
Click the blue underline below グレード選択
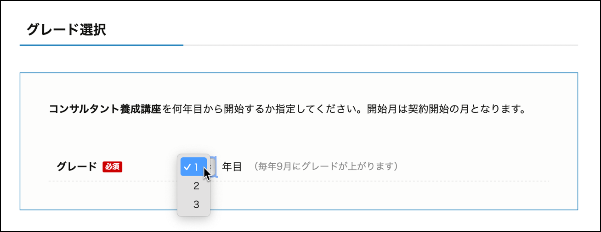coord(101,45)
